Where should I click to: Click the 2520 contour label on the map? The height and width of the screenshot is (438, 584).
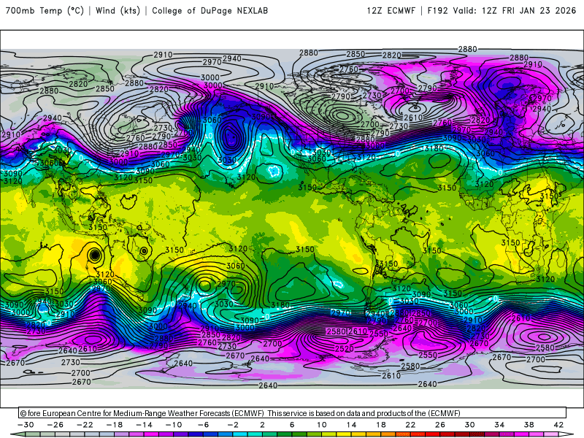click(344, 349)
